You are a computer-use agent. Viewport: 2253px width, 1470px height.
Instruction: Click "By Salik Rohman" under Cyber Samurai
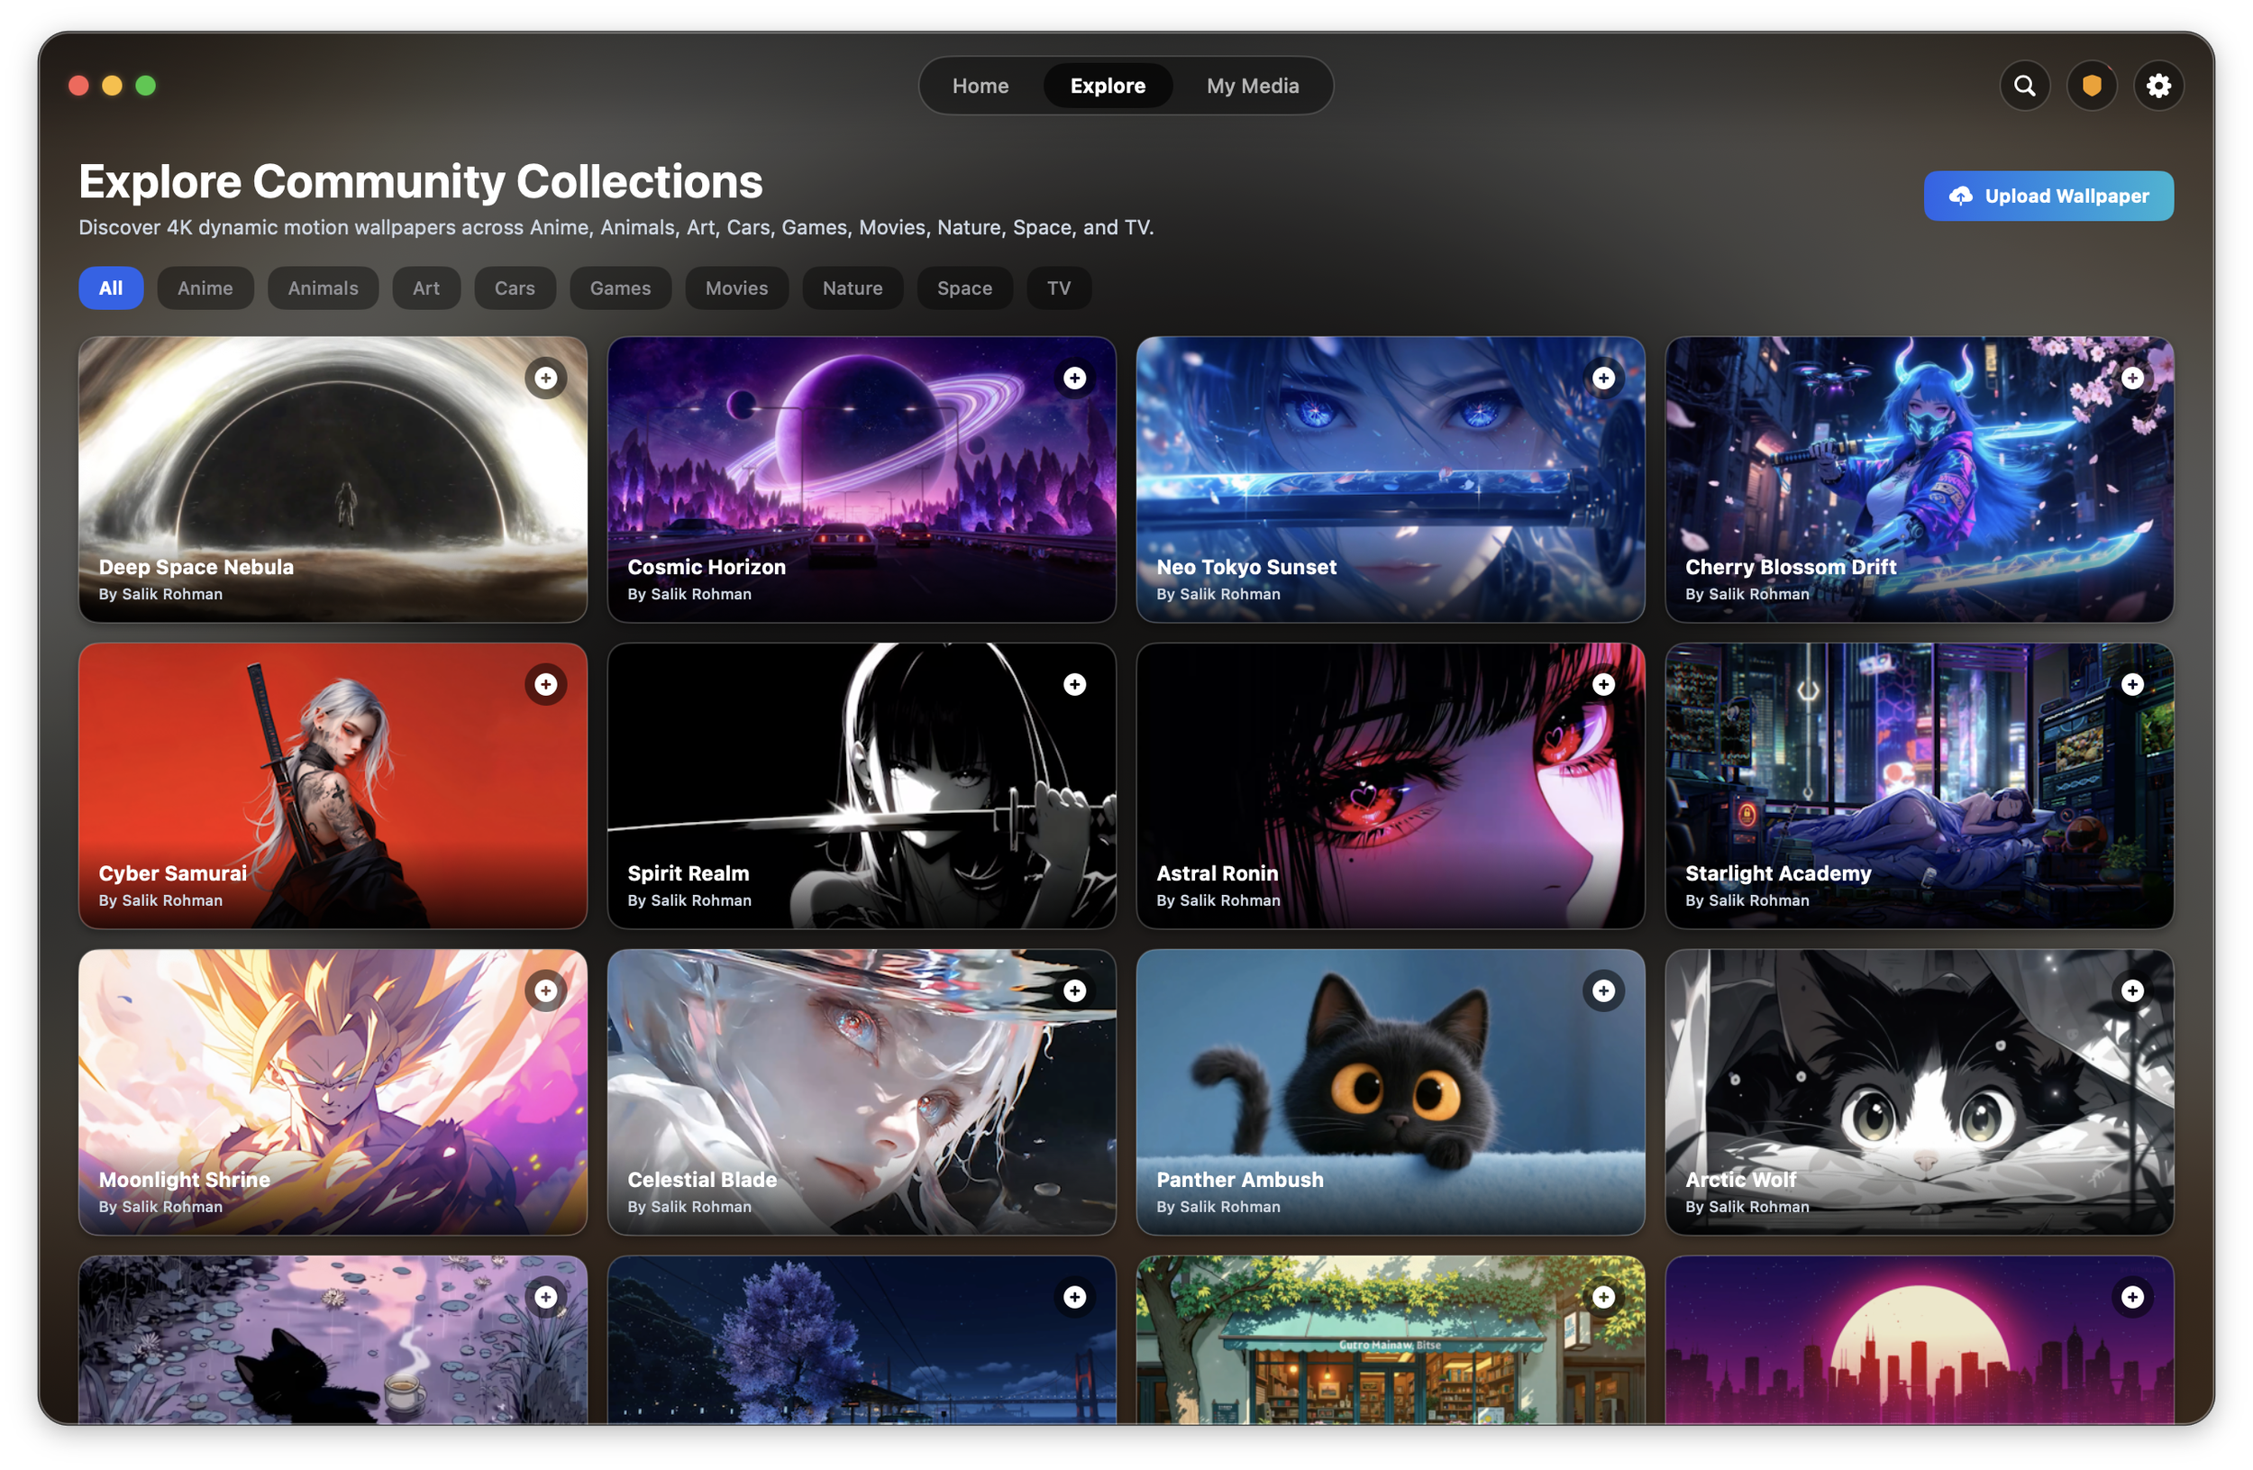pyautogui.click(x=161, y=900)
